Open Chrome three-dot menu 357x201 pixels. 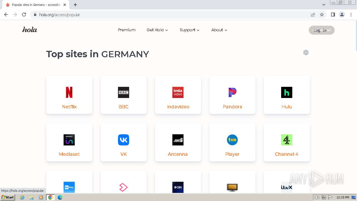point(351,15)
